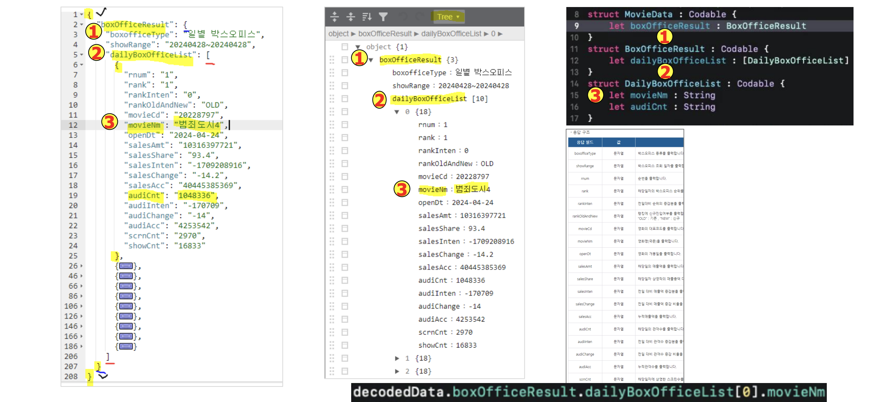Click the action menu box beside root object

coord(345,47)
